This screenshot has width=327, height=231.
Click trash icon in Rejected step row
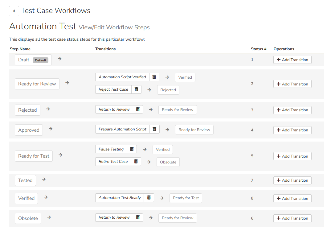[138, 109]
